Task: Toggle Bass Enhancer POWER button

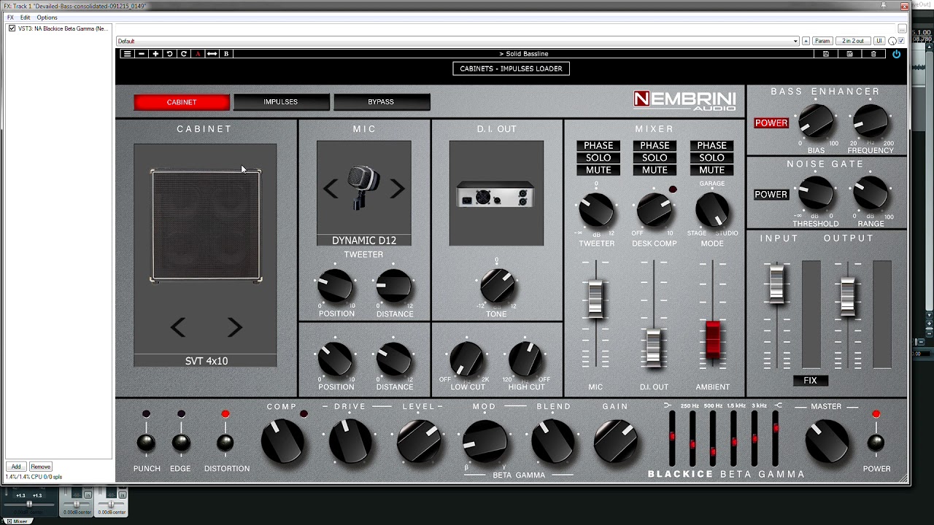Action: tap(771, 123)
